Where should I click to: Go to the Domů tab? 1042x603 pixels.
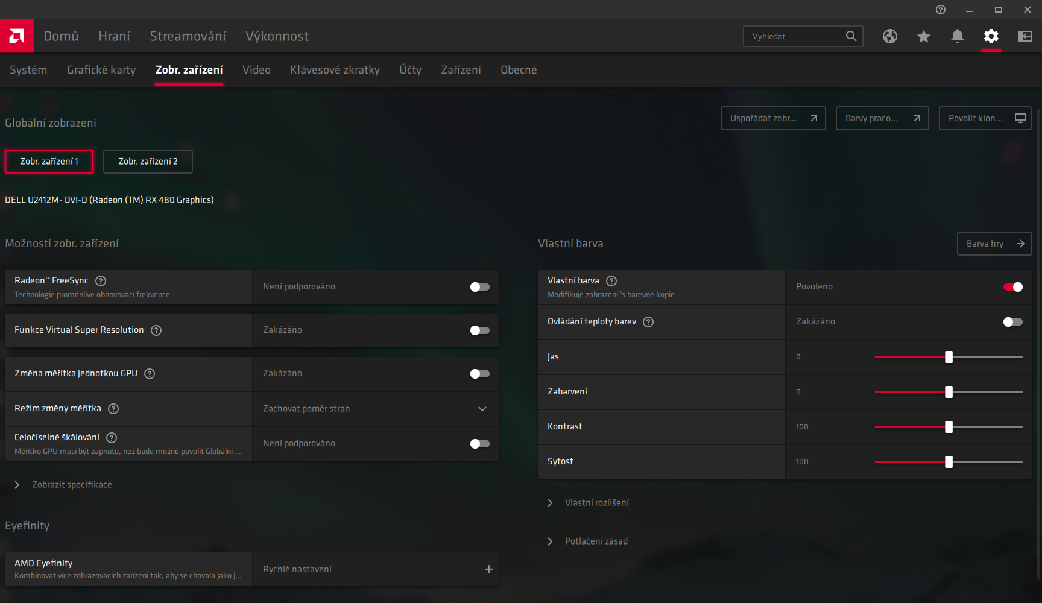[61, 36]
